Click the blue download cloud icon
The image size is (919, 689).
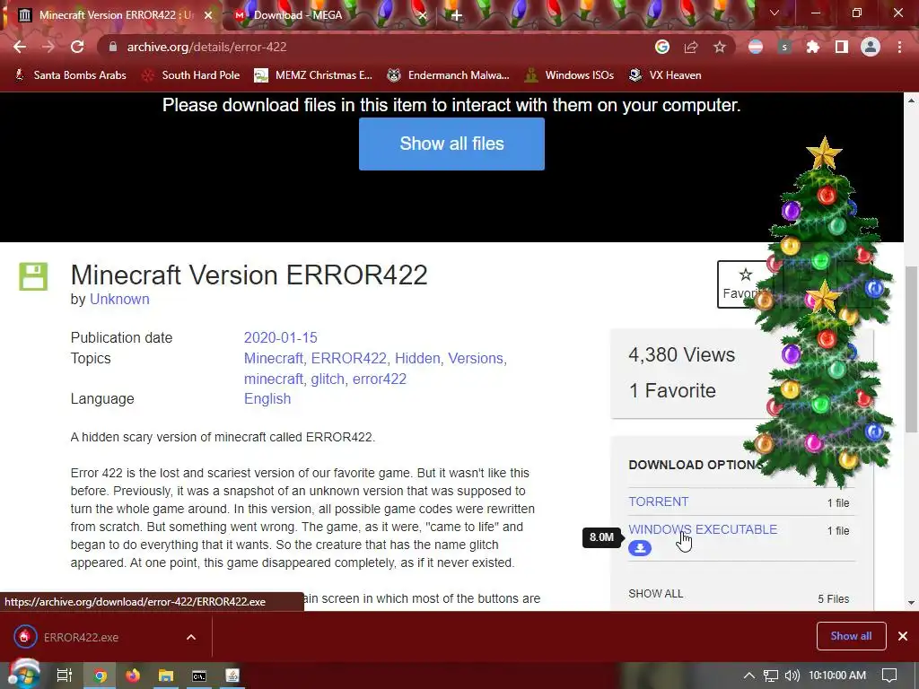(x=640, y=548)
